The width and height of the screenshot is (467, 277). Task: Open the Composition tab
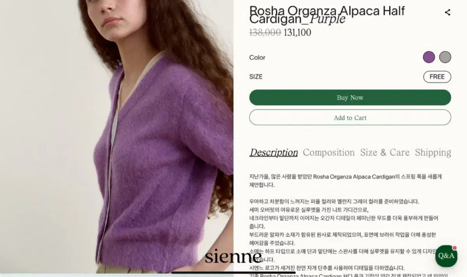click(x=329, y=153)
